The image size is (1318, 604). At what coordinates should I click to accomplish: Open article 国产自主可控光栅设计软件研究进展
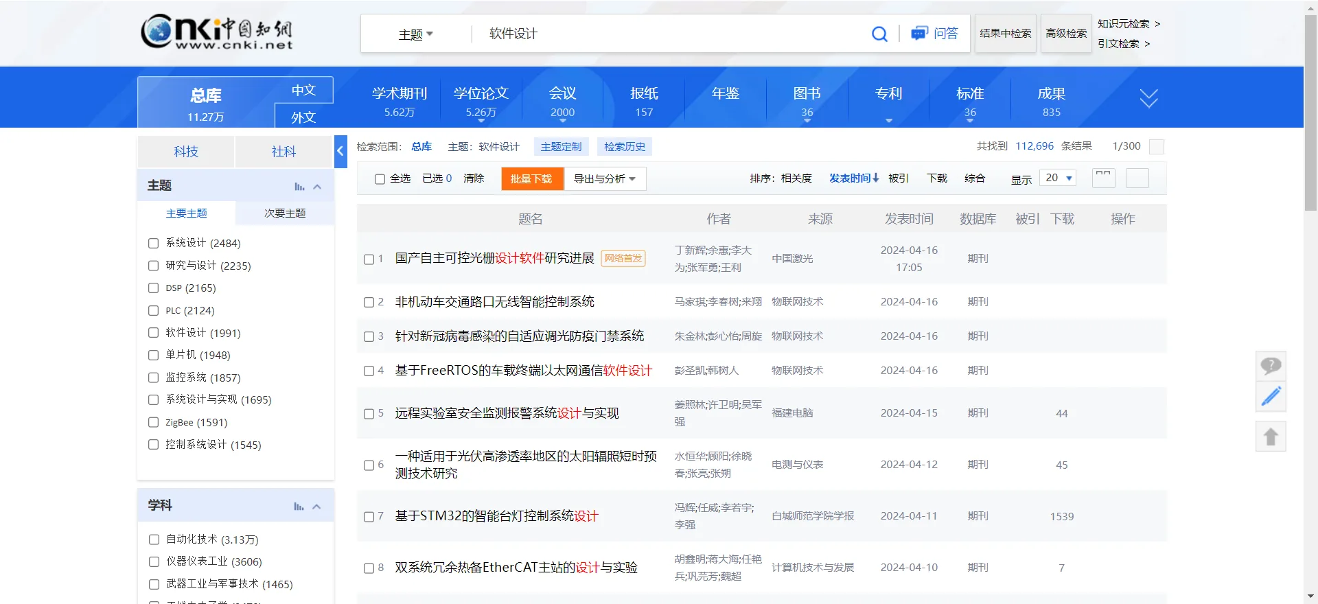coord(494,258)
